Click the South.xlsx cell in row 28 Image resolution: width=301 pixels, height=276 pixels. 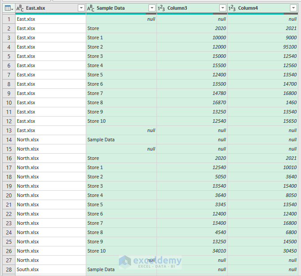click(50, 270)
